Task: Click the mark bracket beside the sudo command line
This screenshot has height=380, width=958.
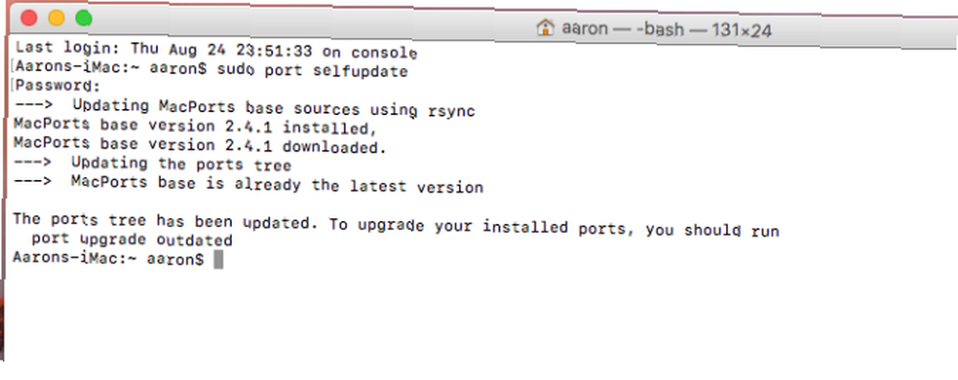Action: (12, 66)
